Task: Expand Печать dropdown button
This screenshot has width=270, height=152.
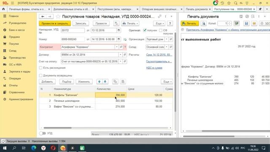Action: point(130,24)
